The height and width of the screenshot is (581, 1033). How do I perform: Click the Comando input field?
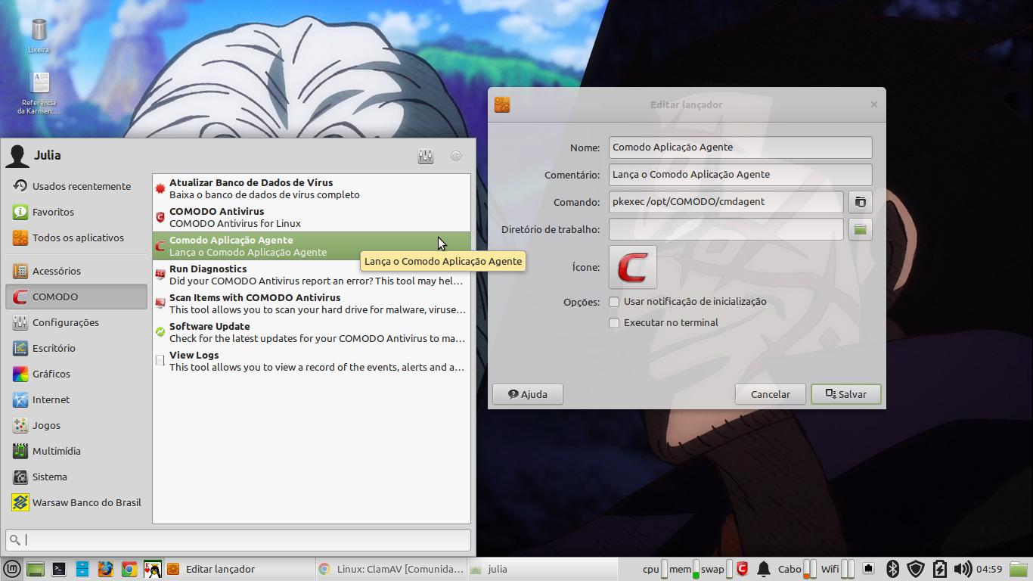pos(726,202)
